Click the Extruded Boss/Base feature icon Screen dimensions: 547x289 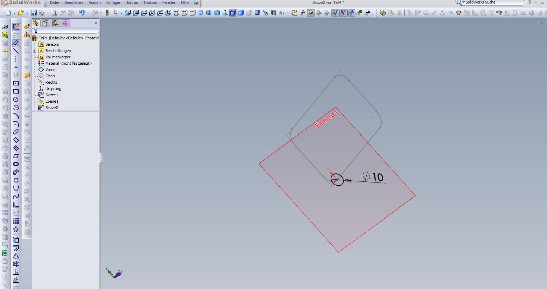[5, 35]
